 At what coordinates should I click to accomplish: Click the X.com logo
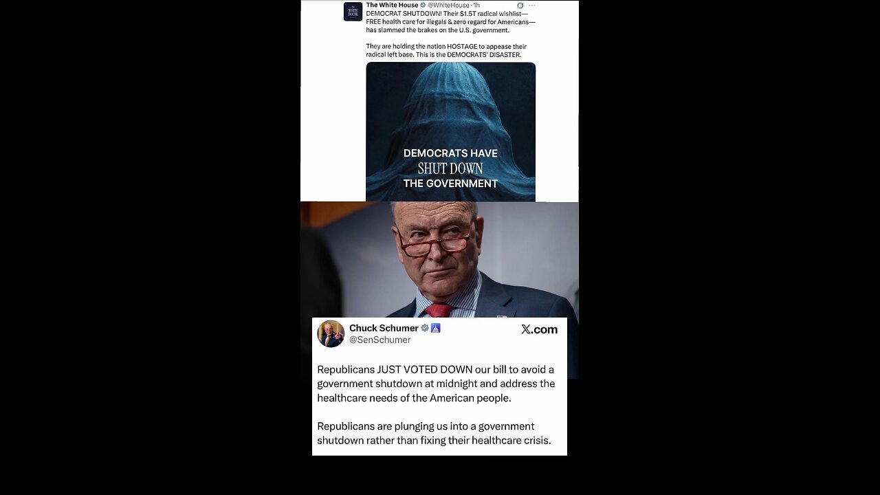coord(539,329)
